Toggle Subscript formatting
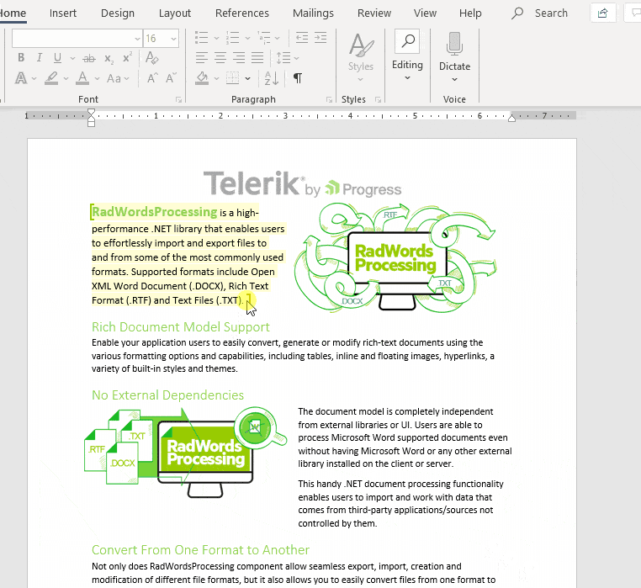This screenshot has height=588, width=641. (109, 59)
